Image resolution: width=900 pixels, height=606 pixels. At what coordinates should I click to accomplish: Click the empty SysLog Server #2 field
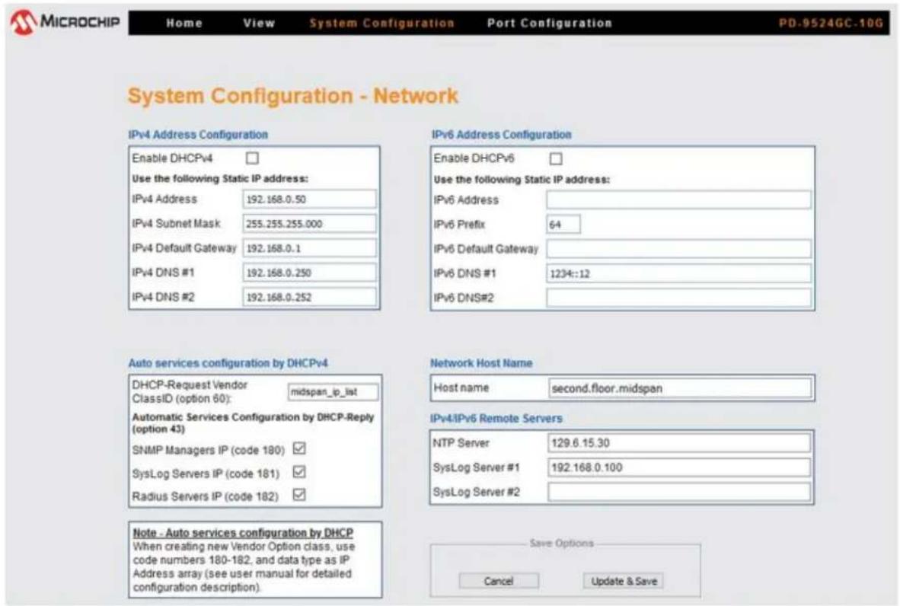tap(679, 492)
